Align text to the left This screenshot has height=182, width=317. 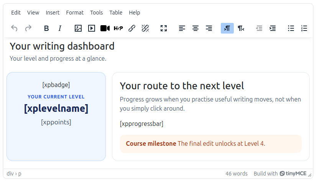(x=182, y=28)
